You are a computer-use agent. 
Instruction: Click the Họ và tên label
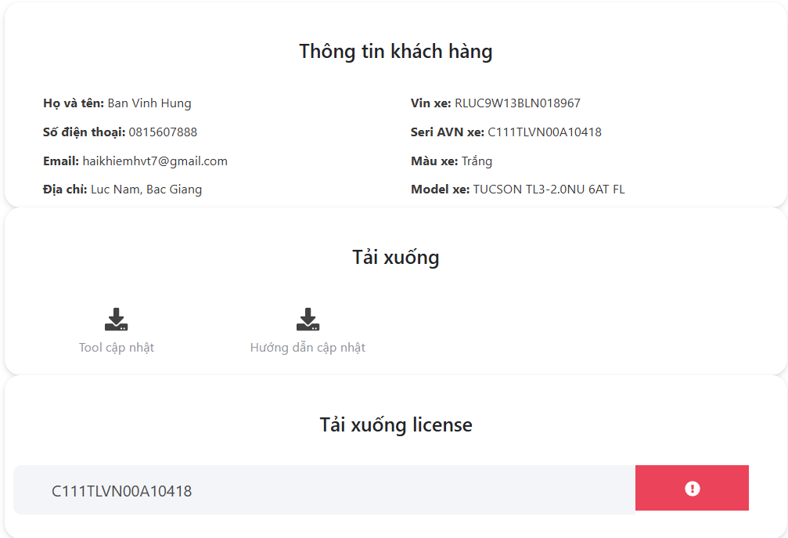point(74,103)
